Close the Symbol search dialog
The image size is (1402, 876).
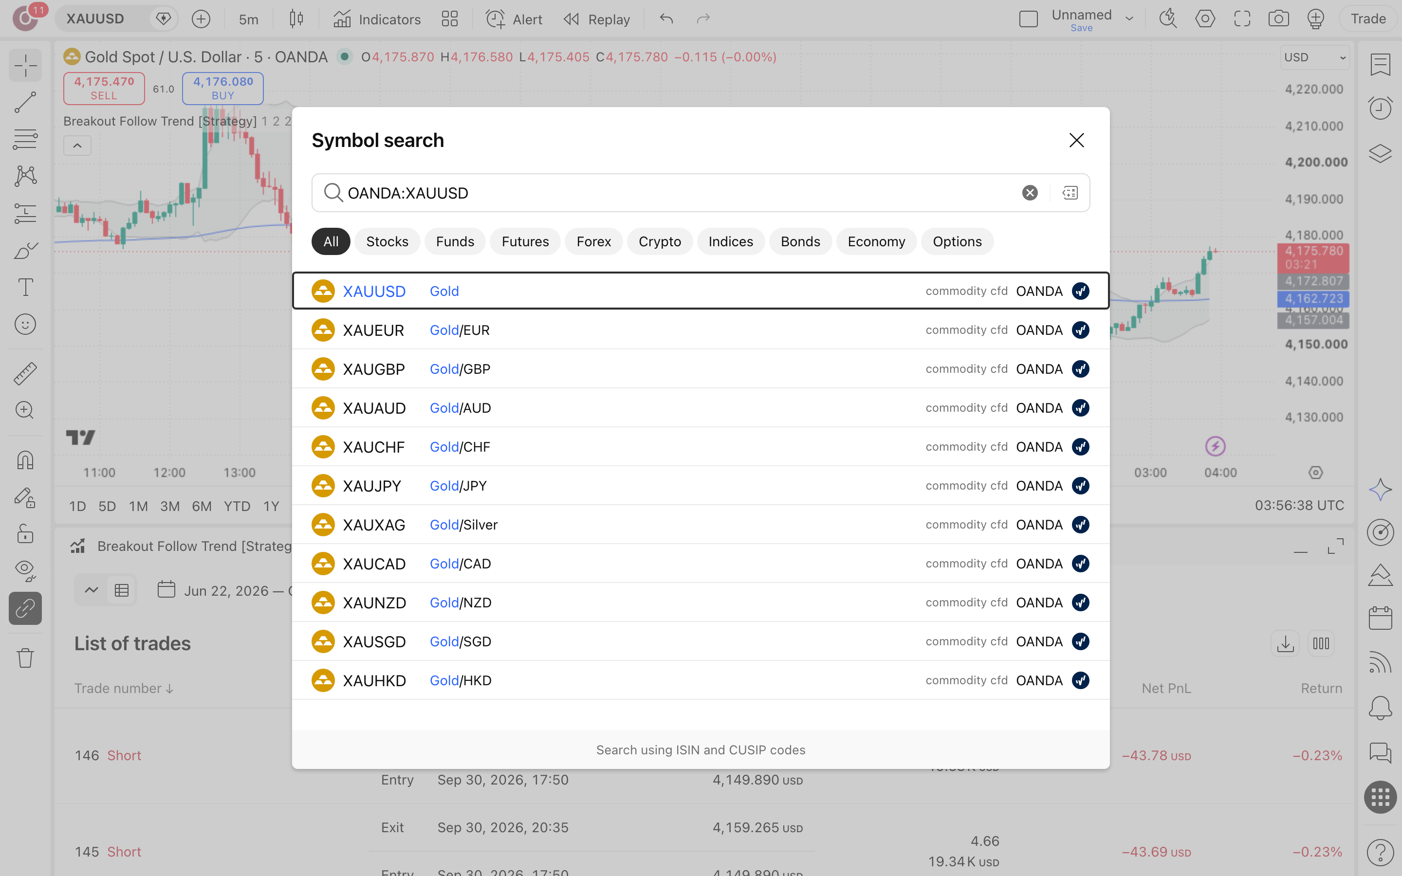pos(1076,140)
